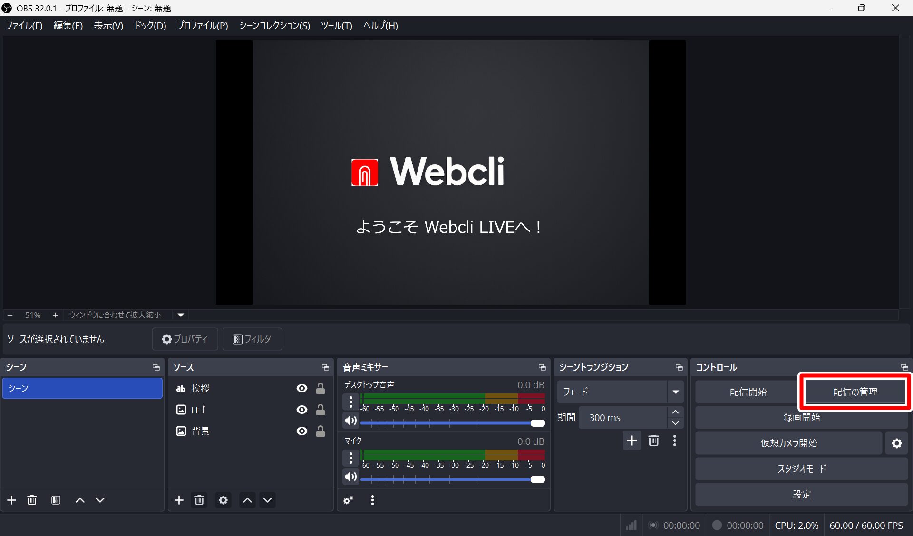Toggle lock on 背景 source
Screen dimensions: 913x536
pyautogui.click(x=321, y=431)
